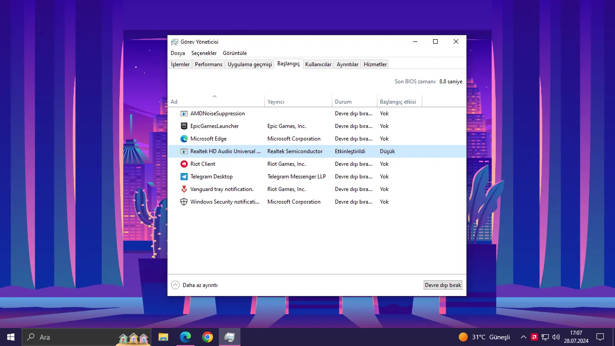Select the Riot Client entry name
The height and width of the screenshot is (346, 615).
click(203, 164)
